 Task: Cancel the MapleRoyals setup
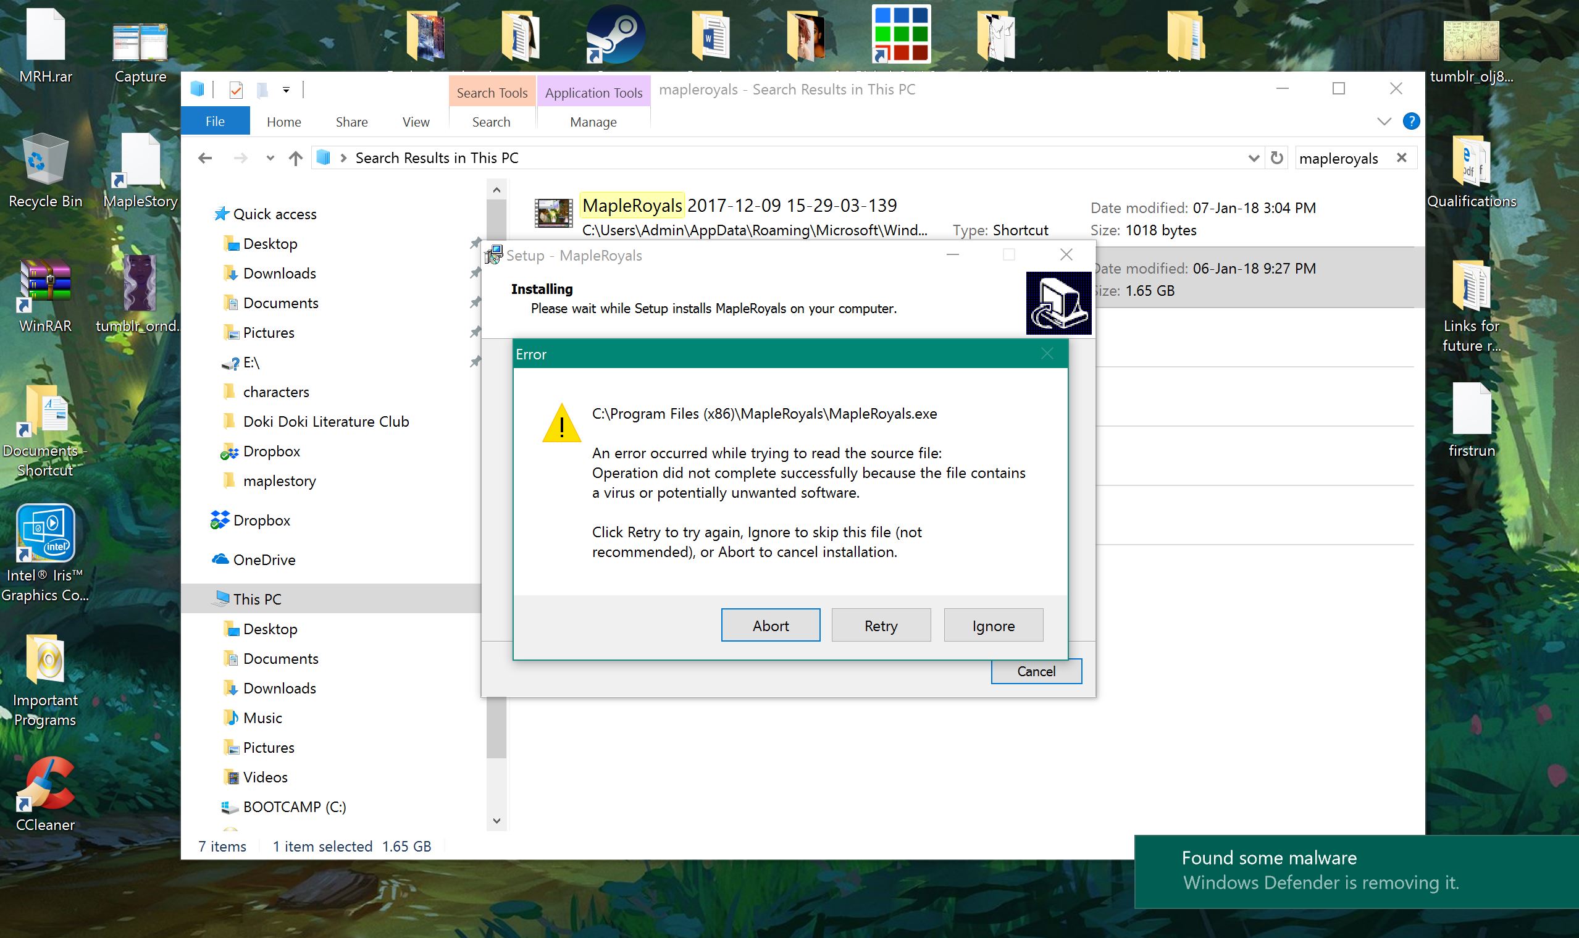1036,671
